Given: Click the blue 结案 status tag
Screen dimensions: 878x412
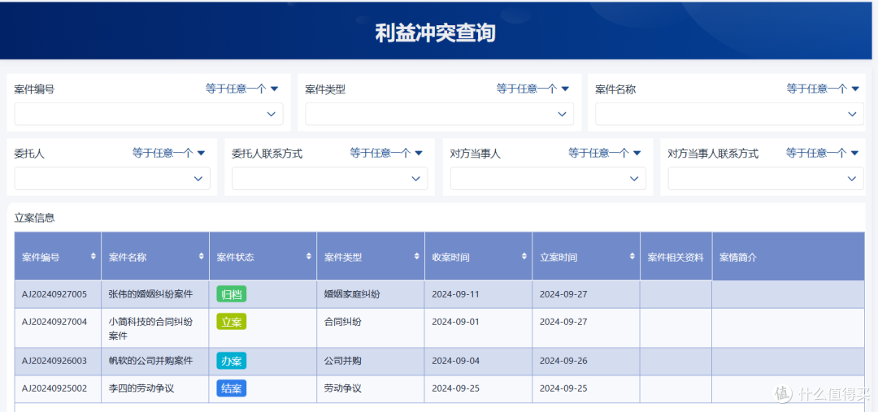Looking at the screenshot, I should 231,388.
